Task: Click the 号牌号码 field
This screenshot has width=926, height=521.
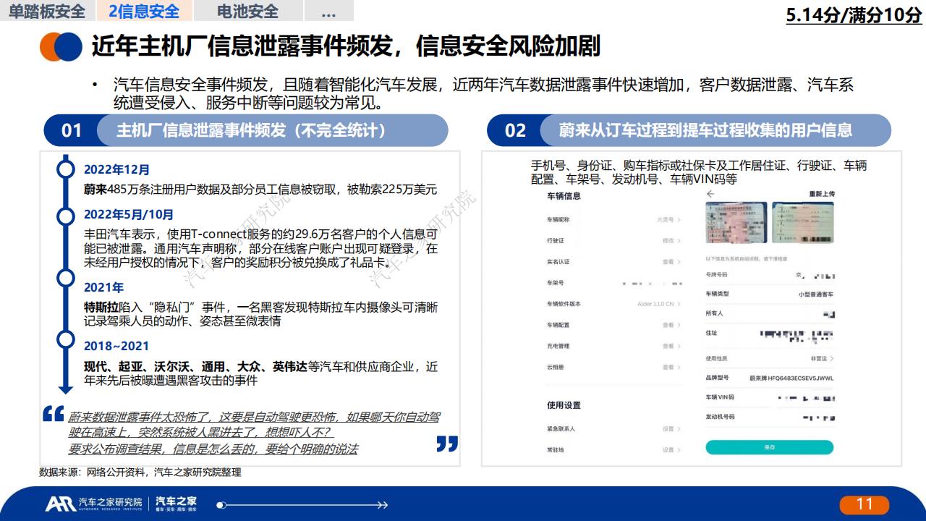Action: click(x=770, y=275)
